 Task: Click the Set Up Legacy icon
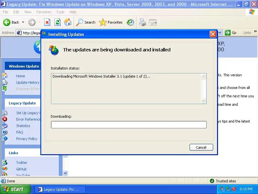click(x=5, y=113)
